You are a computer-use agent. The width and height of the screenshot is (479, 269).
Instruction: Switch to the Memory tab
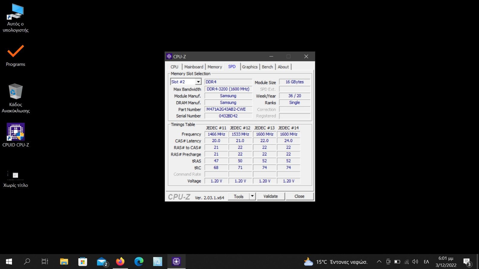point(215,67)
